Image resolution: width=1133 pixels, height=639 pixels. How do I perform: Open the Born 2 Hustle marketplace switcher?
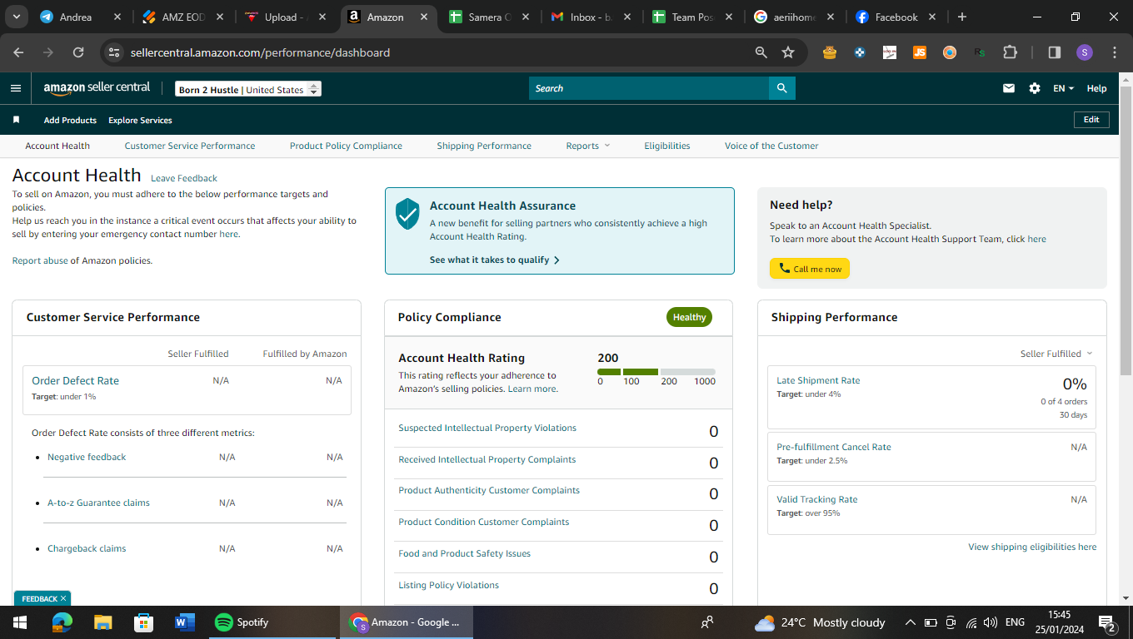pyautogui.click(x=248, y=89)
